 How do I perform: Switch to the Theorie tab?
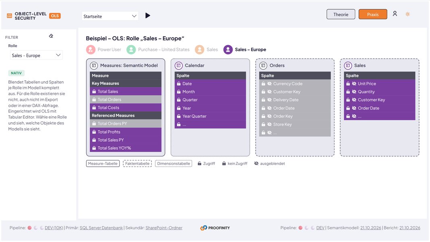(x=341, y=14)
